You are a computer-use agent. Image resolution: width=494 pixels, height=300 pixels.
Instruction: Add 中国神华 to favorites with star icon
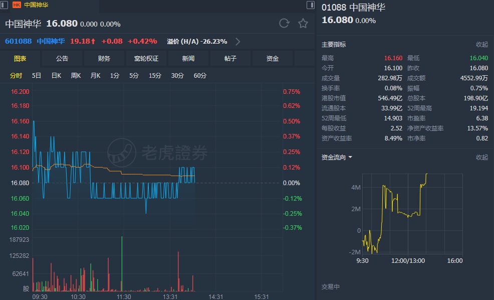(x=303, y=24)
